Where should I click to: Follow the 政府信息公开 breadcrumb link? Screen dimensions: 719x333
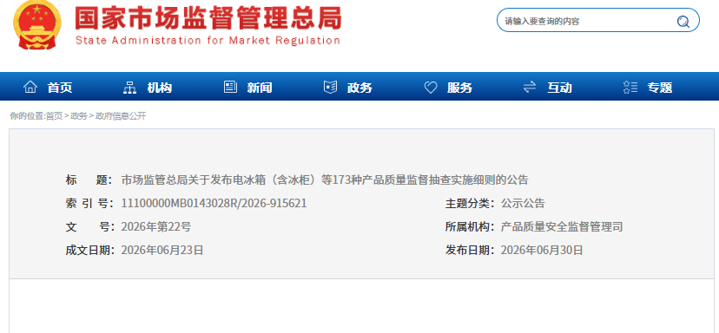[121, 116]
